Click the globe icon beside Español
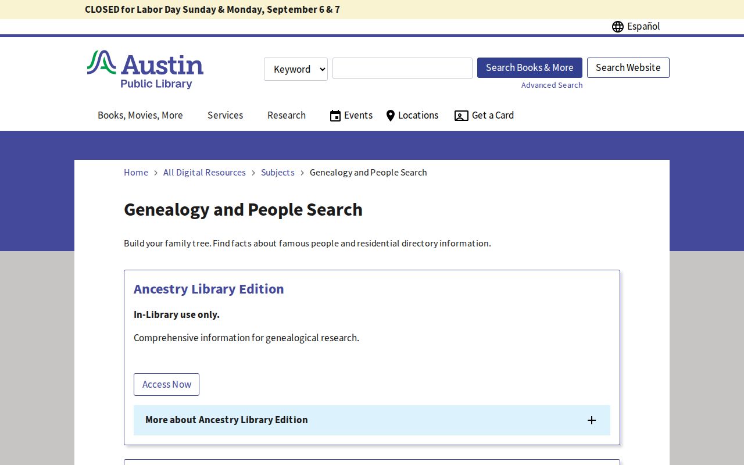The height and width of the screenshot is (465, 744). click(618, 27)
